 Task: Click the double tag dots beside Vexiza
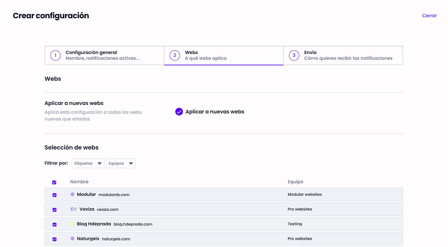[x=74, y=209]
